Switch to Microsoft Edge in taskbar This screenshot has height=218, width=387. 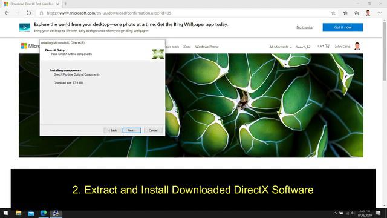(x=44, y=213)
